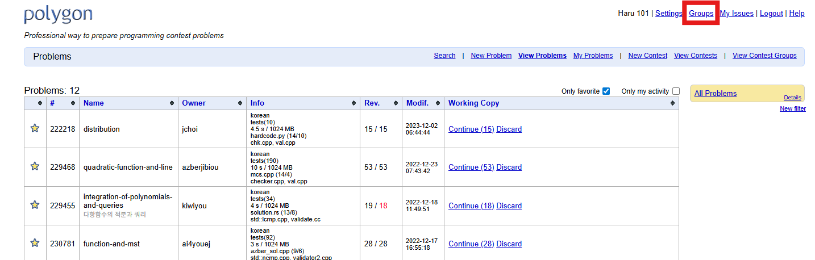The height and width of the screenshot is (260, 815).
Task: Click Continue (18) link
Action: tap(471, 206)
